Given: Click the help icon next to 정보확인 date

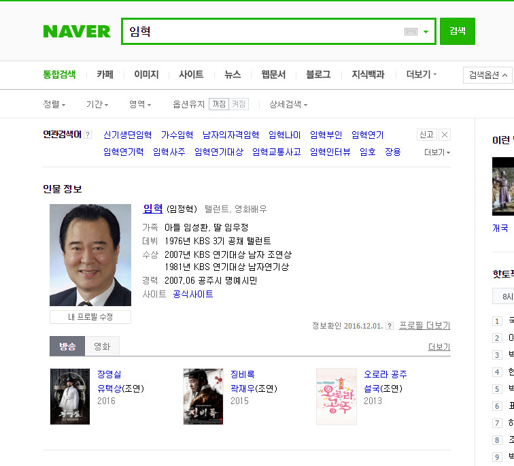Looking at the screenshot, I should click(390, 326).
